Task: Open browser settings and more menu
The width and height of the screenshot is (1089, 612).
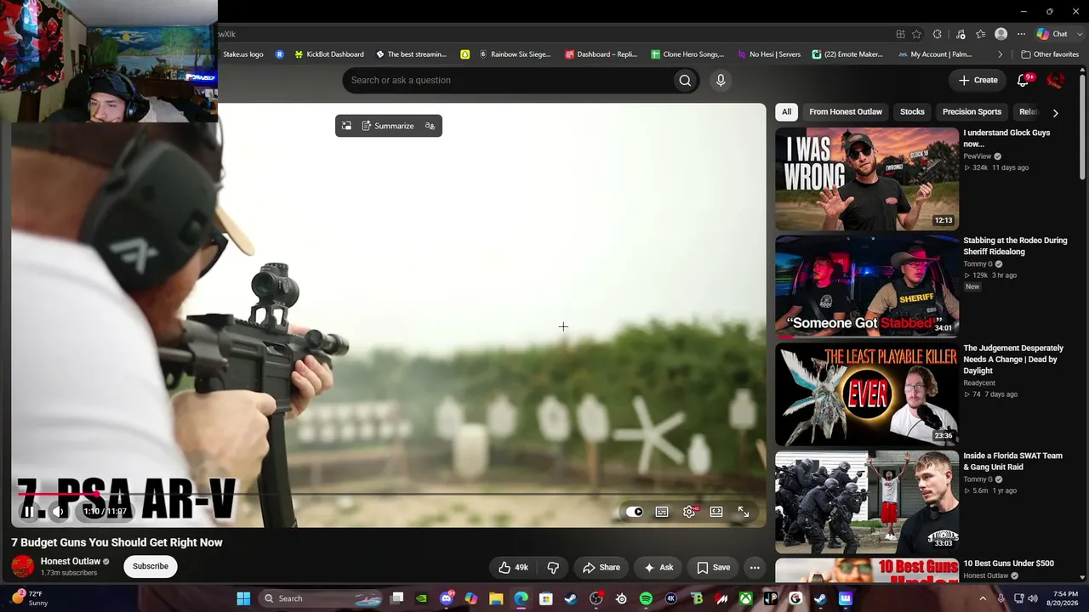Action: pos(1021,34)
